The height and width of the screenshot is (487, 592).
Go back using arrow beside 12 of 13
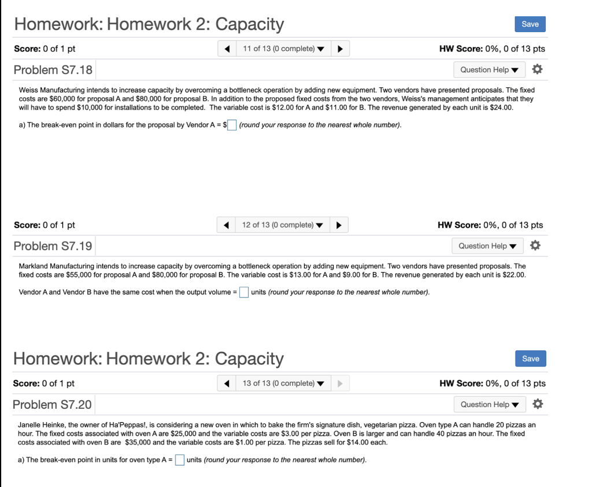click(x=226, y=225)
